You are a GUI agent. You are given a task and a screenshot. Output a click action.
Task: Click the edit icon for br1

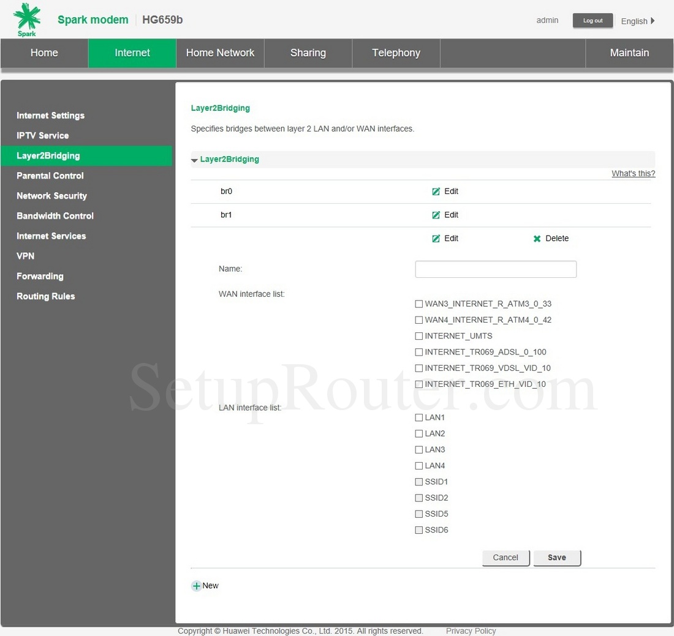436,215
